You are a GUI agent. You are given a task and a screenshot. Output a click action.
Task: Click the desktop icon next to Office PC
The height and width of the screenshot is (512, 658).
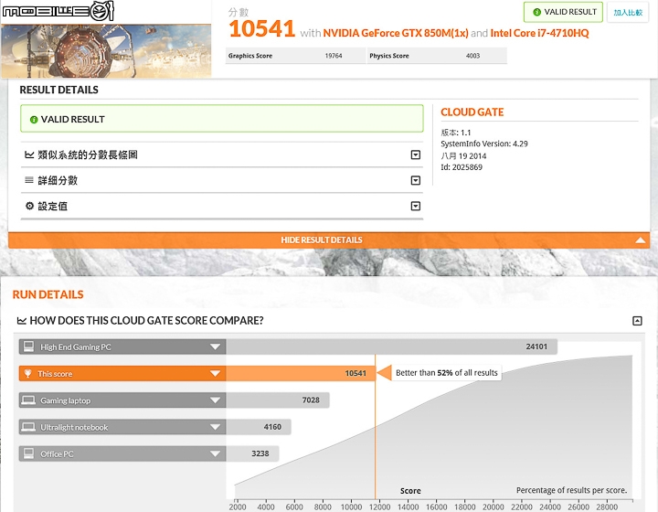[x=28, y=453]
